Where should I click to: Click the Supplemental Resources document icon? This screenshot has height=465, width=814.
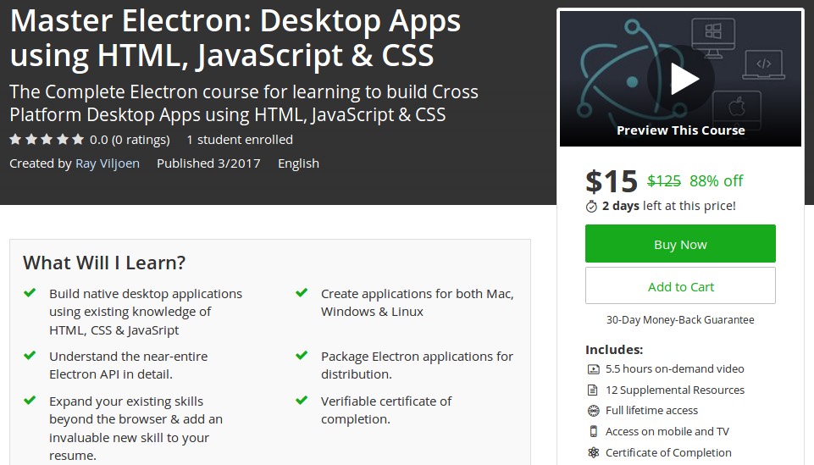click(x=593, y=390)
